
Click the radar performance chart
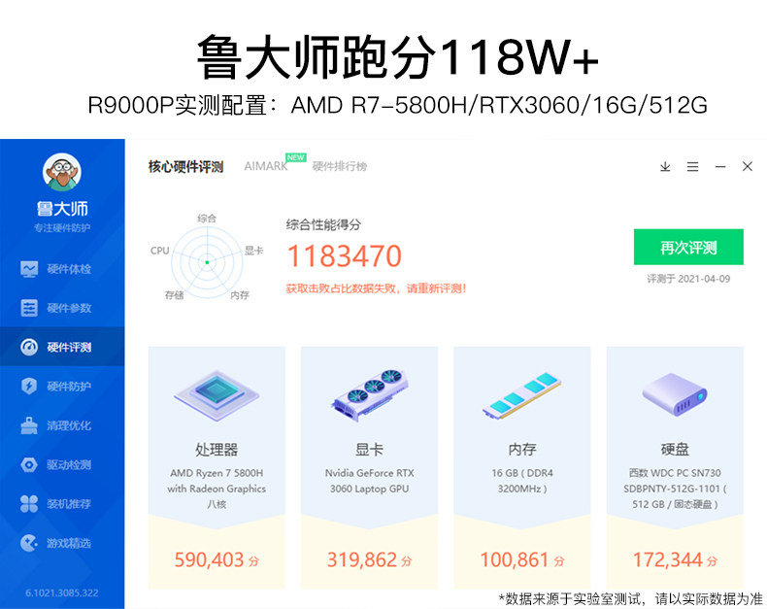pos(207,262)
